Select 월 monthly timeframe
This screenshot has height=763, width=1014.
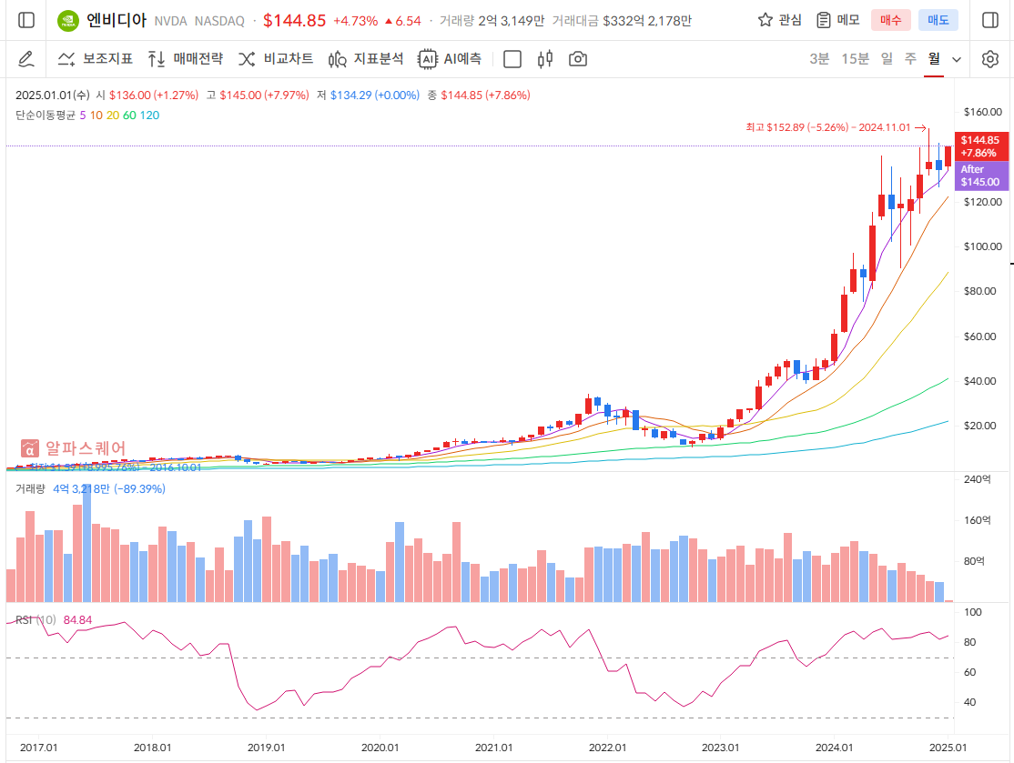[934, 59]
